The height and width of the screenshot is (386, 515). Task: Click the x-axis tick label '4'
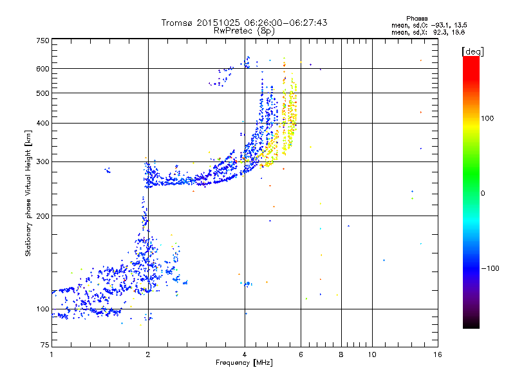click(245, 354)
